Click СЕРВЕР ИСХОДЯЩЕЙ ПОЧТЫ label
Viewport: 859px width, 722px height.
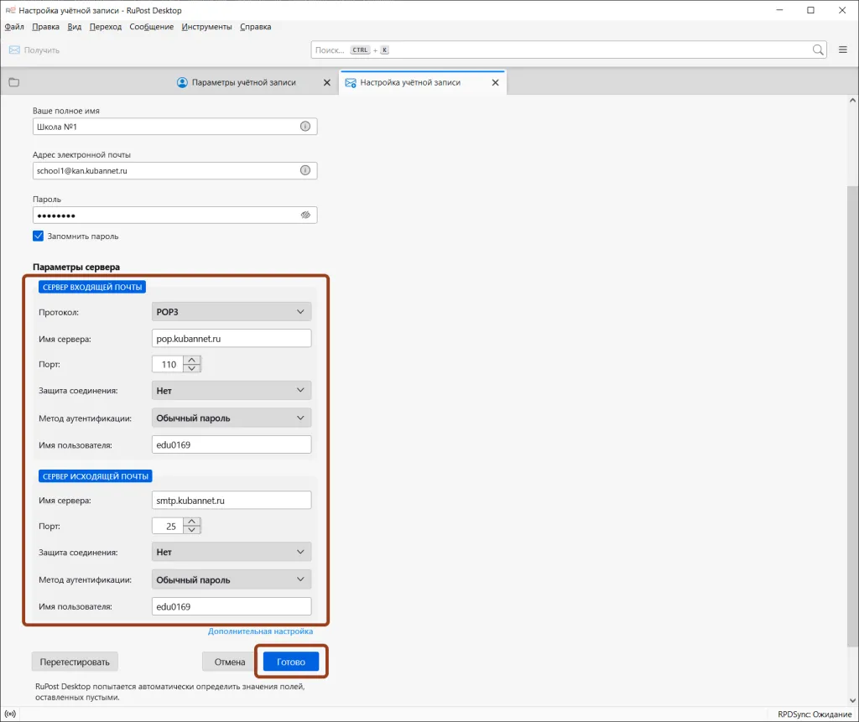96,476
